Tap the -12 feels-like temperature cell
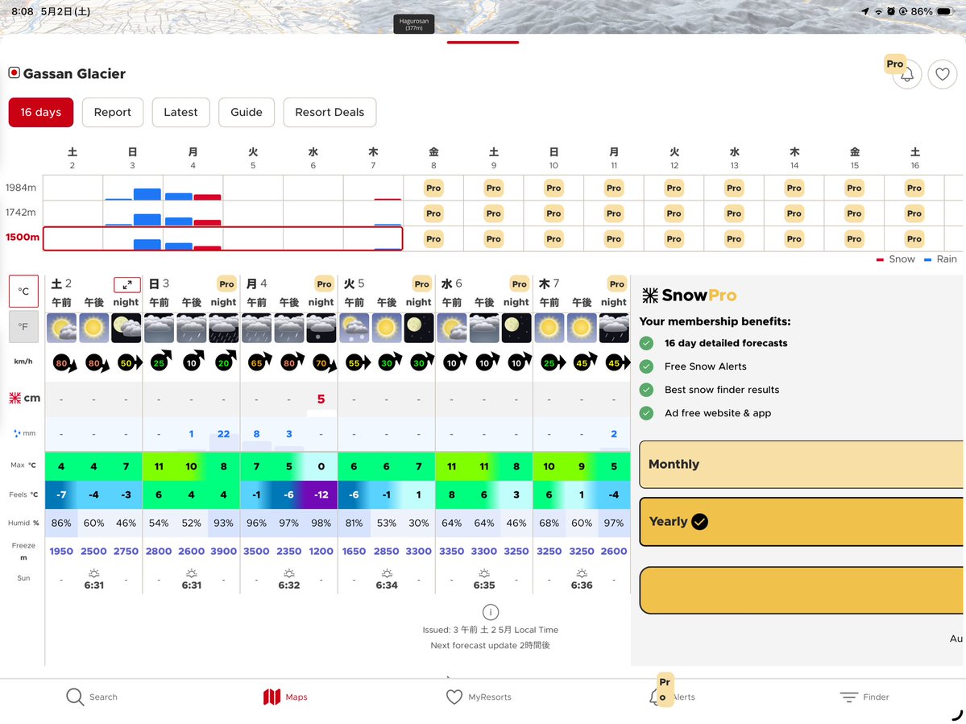 pos(321,494)
